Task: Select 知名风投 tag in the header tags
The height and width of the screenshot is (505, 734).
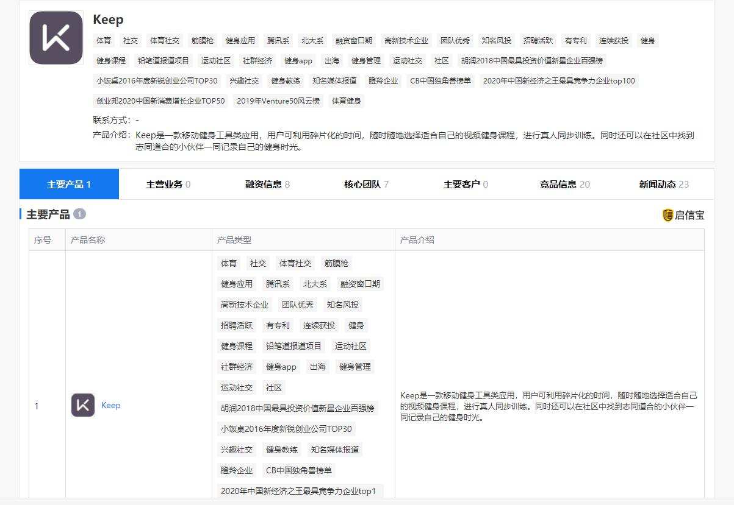Action: 496,41
